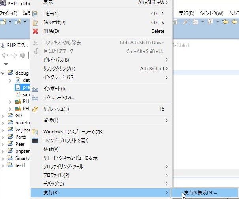Select the Pear project in tree
Screen dimensions: 239x199
point(20,144)
